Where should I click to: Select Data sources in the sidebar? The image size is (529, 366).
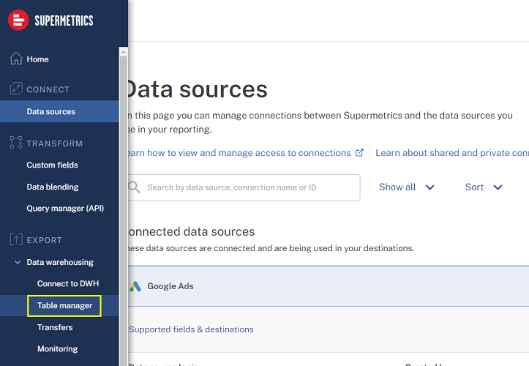pyautogui.click(x=59, y=111)
